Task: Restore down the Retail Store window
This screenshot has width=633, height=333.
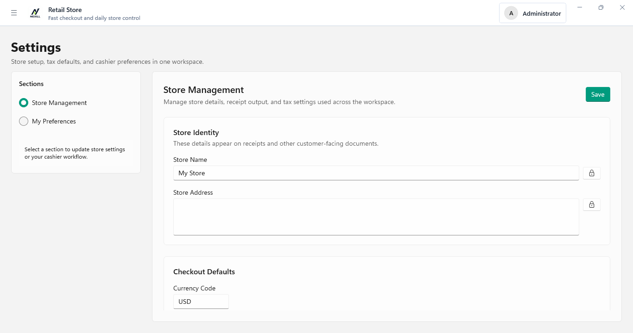Action: click(601, 7)
